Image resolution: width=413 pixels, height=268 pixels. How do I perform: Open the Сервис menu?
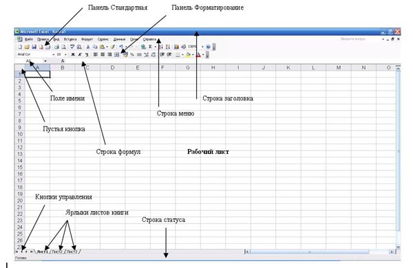tap(103, 39)
